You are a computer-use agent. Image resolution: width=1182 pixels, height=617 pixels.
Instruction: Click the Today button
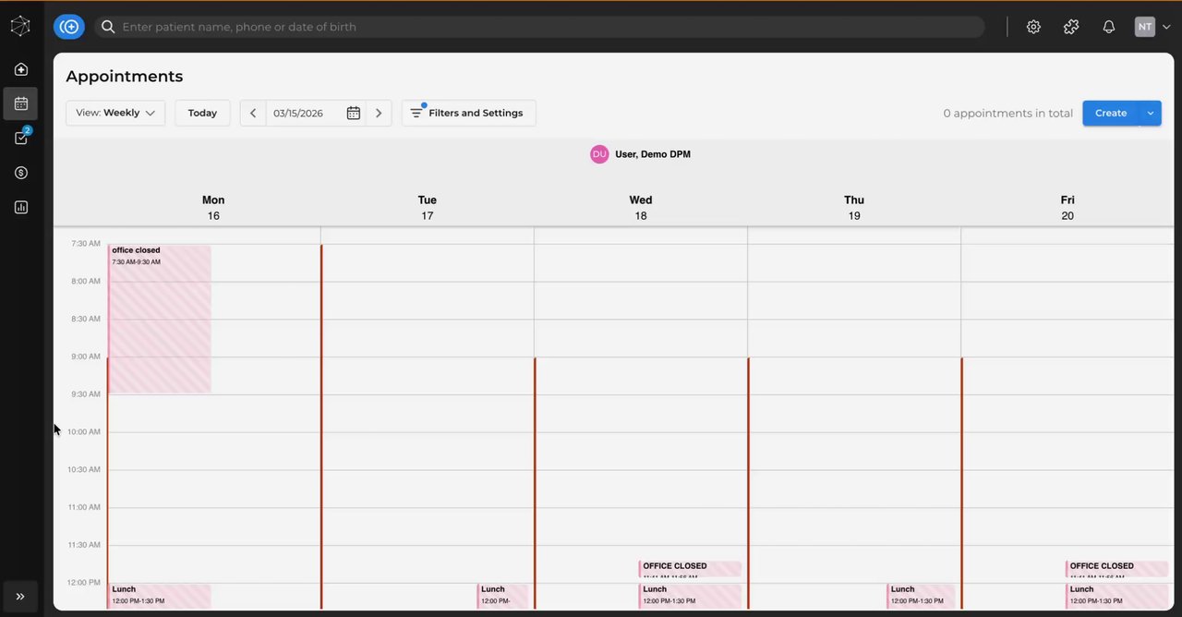click(x=202, y=113)
